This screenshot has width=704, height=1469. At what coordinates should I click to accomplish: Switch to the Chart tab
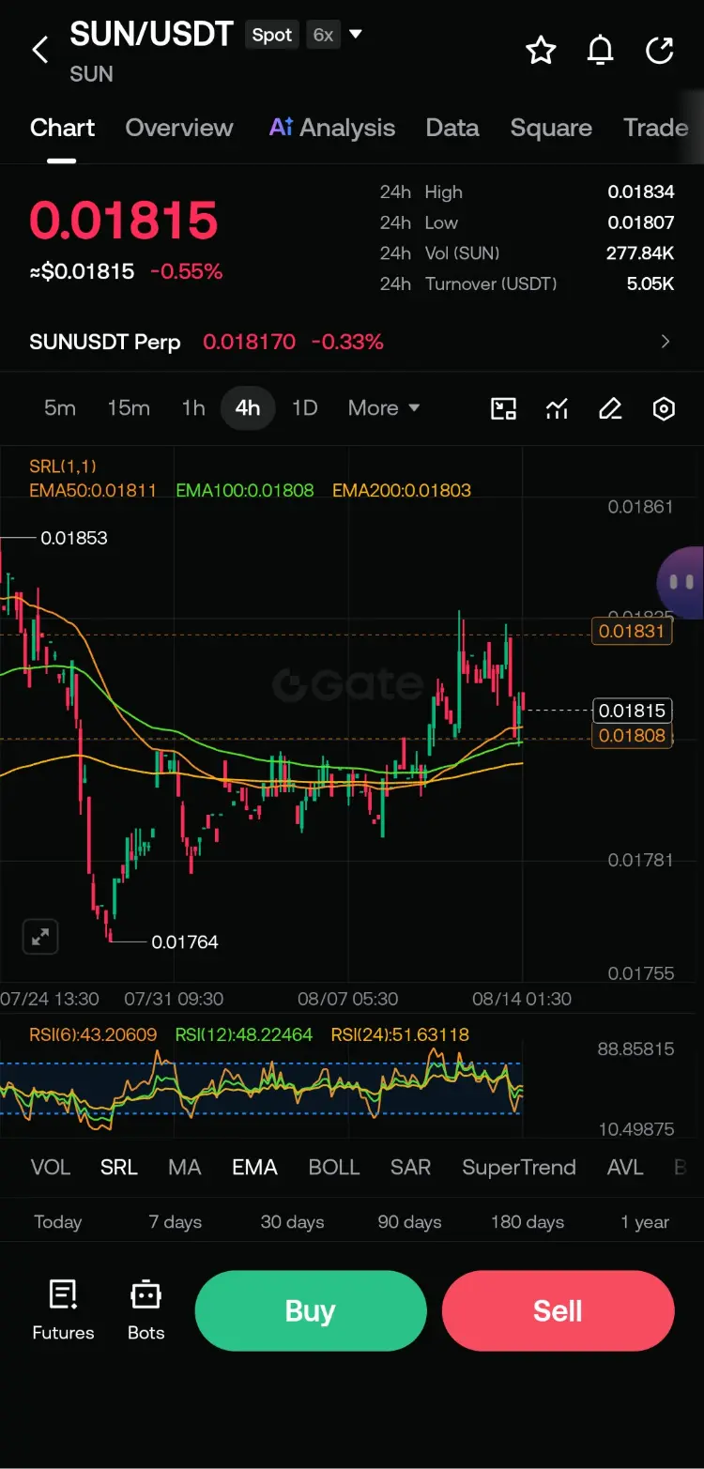(x=62, y=128)
